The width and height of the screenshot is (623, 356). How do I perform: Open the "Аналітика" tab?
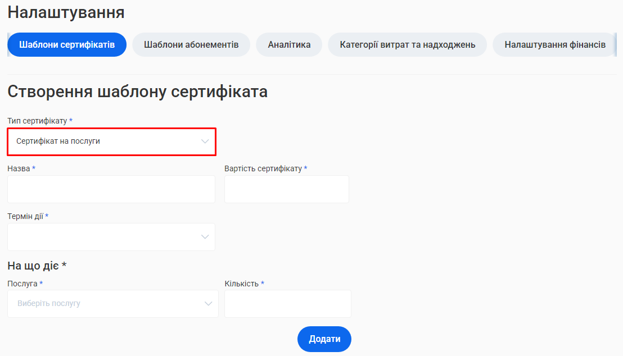(288, 44)
